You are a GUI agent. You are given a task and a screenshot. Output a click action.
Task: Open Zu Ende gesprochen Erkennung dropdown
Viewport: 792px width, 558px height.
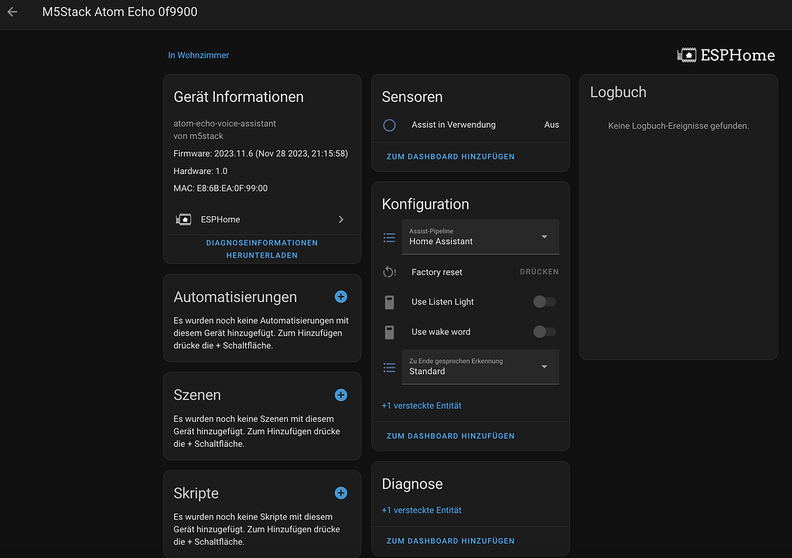coord(480,366)
